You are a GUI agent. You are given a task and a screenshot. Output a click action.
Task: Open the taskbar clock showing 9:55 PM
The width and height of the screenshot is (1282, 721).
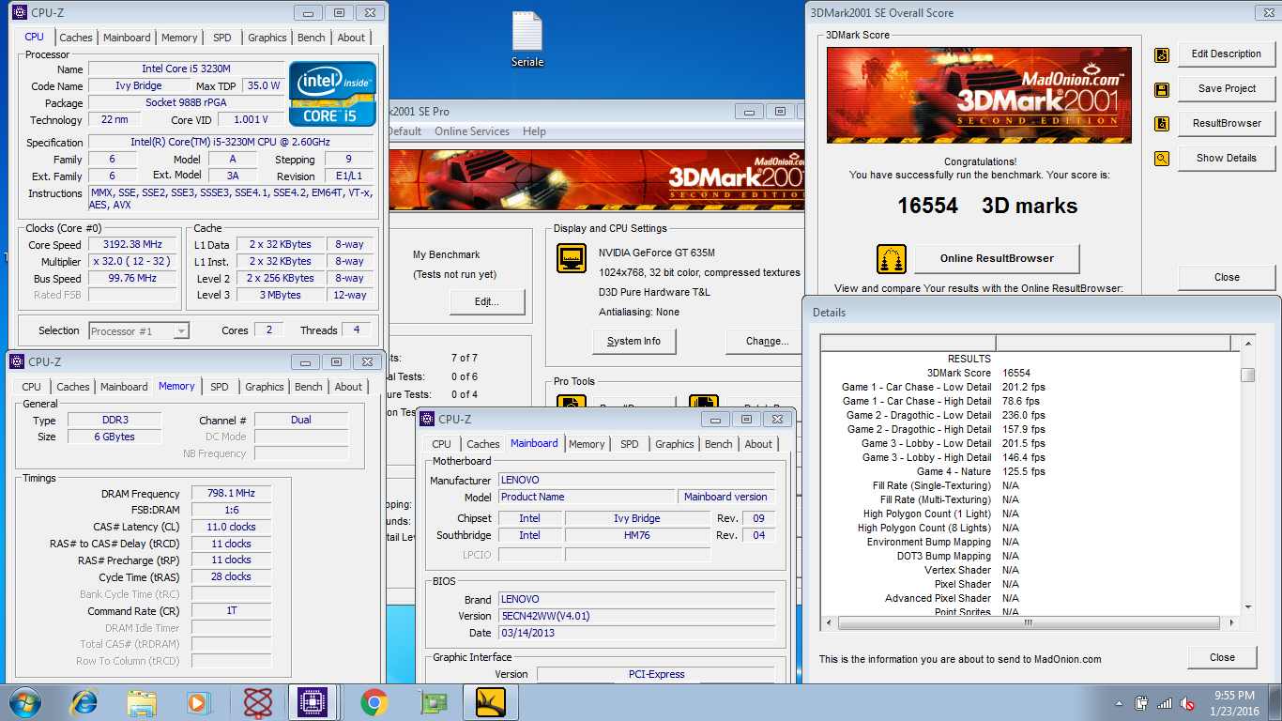[x=1234, y=703]
